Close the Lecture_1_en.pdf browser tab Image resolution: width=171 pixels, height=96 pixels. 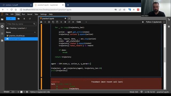[x=31, y=5]
